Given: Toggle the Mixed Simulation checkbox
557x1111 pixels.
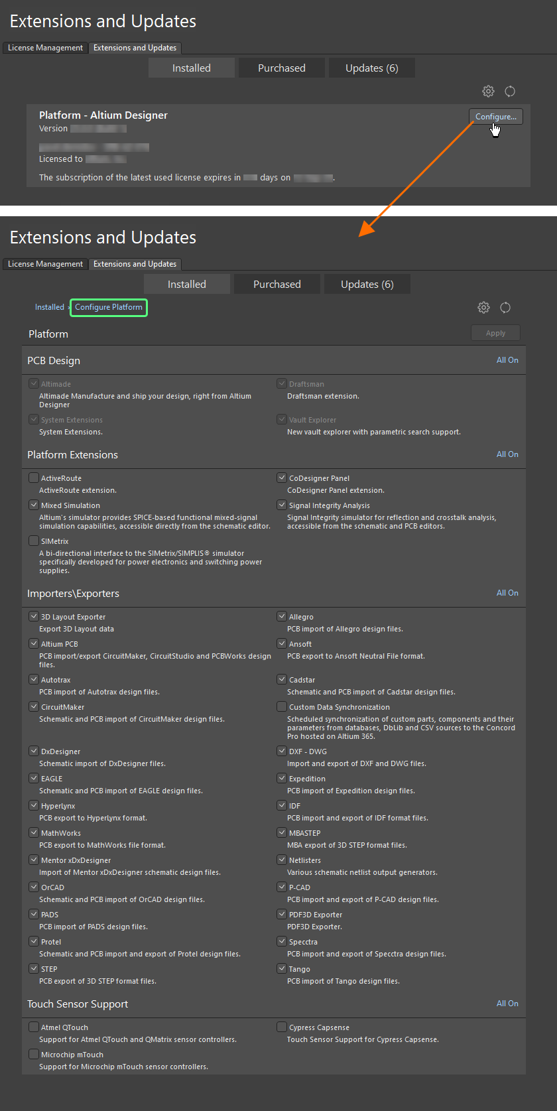Looking at the screenshot, I should coord(34,505).
